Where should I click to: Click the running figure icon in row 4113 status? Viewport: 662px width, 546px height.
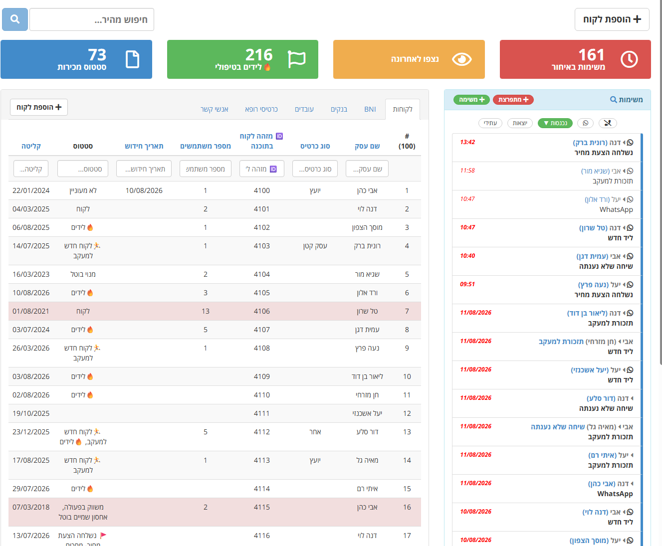97,460
